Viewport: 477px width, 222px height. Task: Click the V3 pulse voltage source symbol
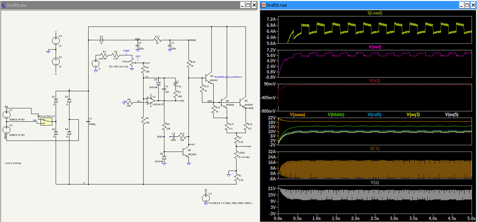click(x=206, y=198)
